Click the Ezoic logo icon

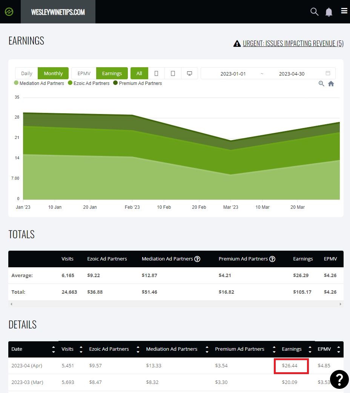click(9, 12)
